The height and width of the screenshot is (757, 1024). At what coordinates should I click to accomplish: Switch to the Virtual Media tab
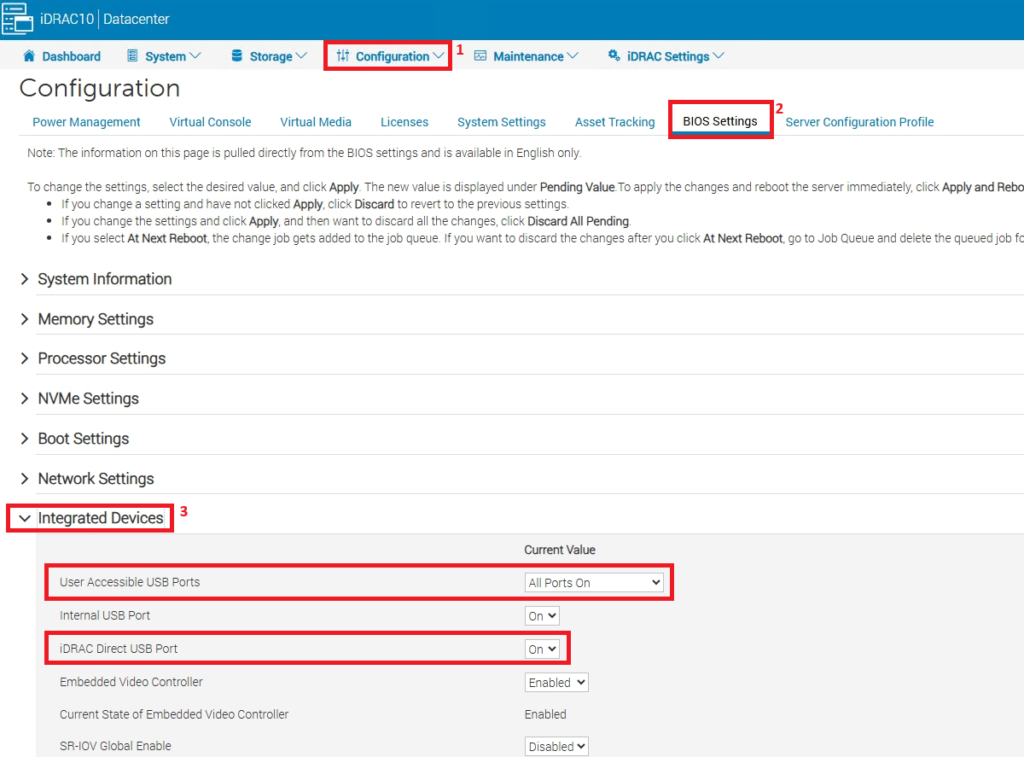[x=316, y=122]
